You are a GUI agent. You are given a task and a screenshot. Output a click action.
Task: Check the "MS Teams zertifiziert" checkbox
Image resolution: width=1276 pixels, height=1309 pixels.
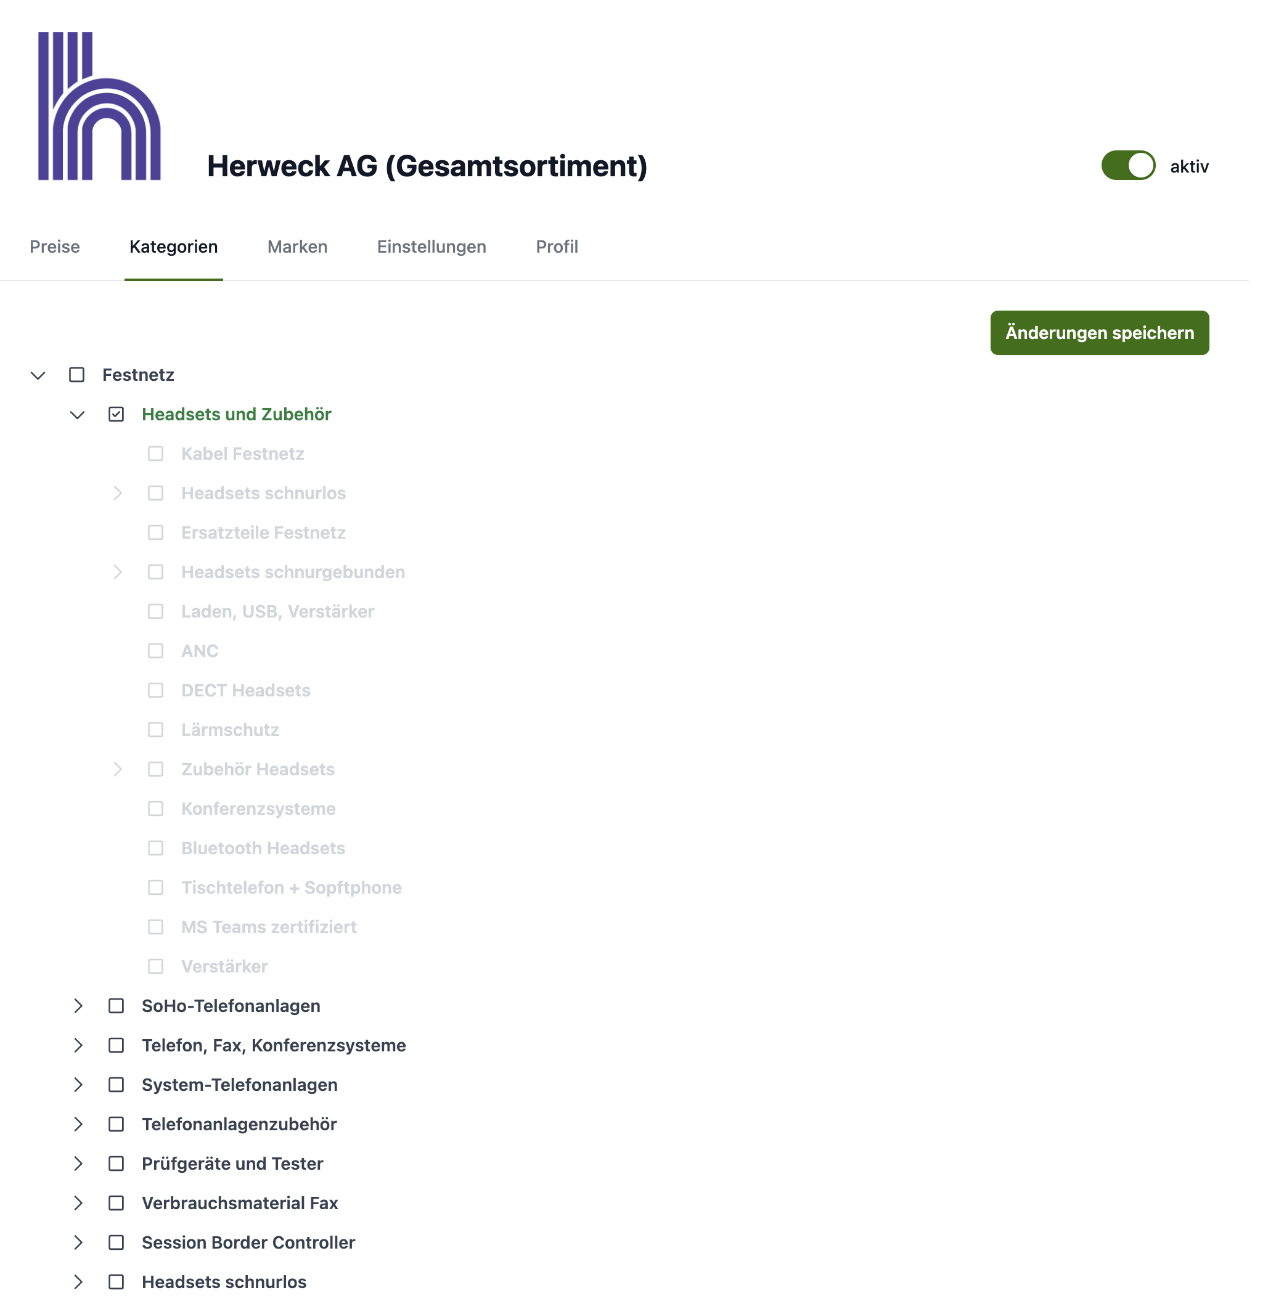tap(155, 927)
